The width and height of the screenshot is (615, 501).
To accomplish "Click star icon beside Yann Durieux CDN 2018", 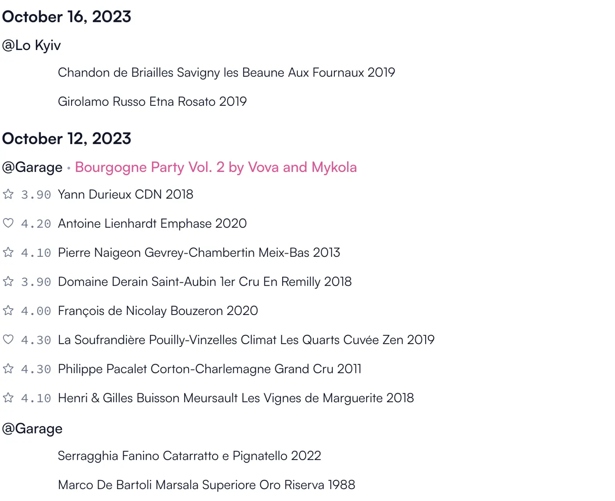I will pyautogui.click(x=8, y=194).
